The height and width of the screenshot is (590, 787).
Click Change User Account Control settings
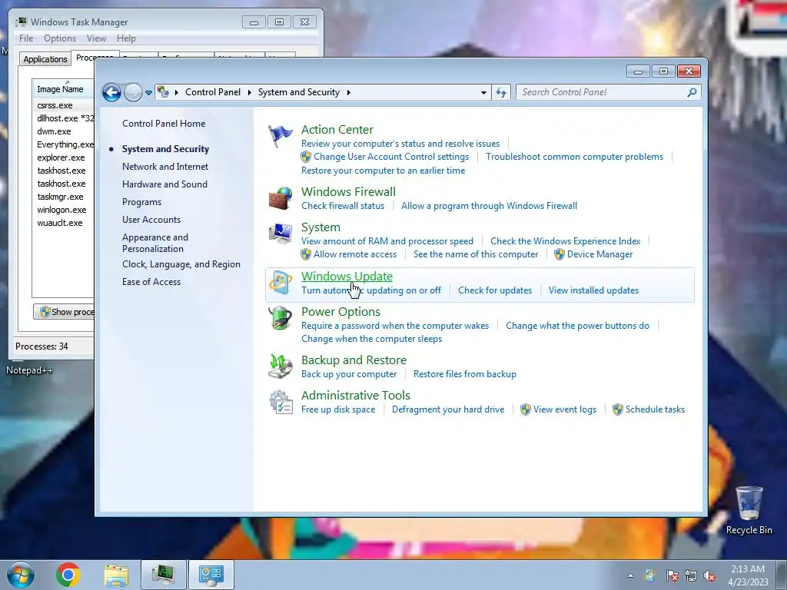391,157
